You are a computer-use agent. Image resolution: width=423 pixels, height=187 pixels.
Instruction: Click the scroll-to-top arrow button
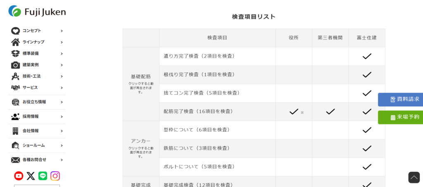pos(414,177)
